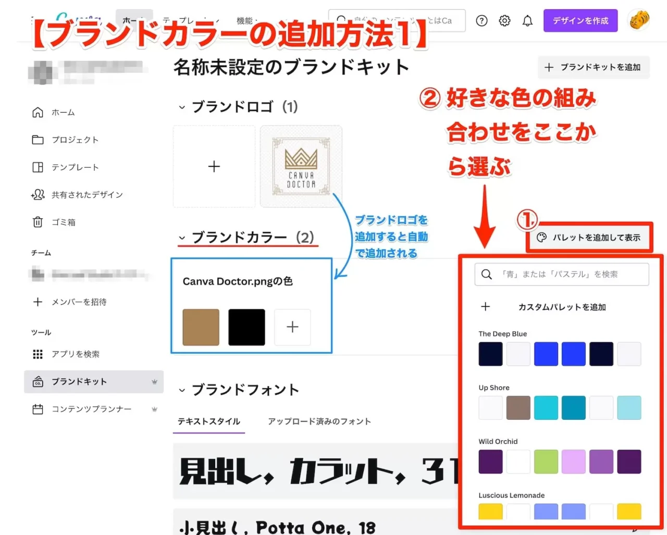Edit the 見出し heading text style row

tap(315, 471)
